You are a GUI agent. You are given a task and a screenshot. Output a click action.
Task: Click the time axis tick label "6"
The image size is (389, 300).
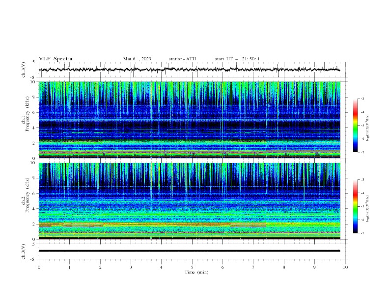pos(223,267)
